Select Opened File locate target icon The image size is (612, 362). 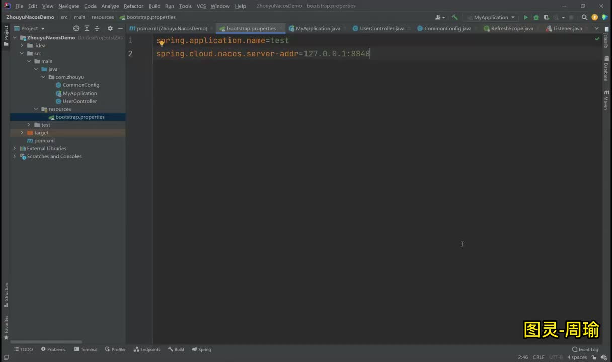pyautogui.click(x=76, y=28)
